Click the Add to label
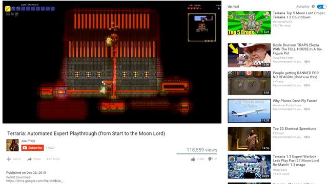The image size is (328, 184). pos(17,159)
